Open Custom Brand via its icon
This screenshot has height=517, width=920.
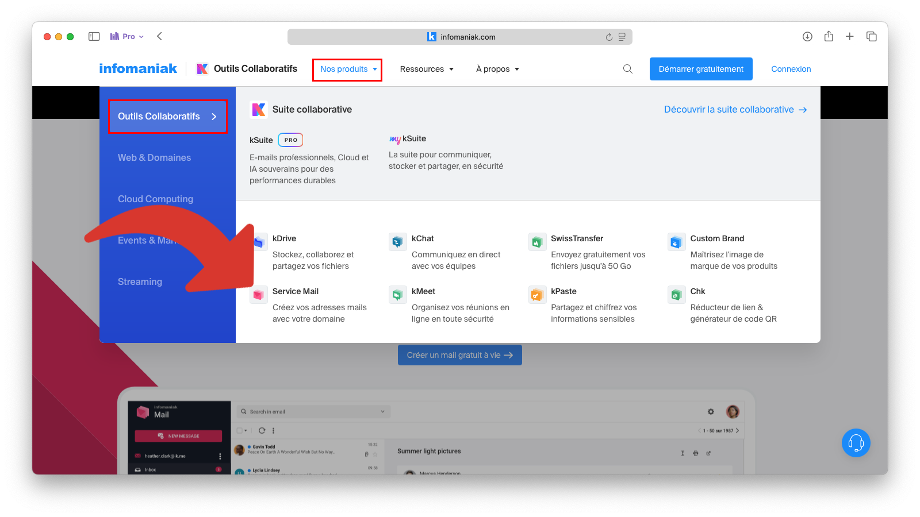pos(676,242)
